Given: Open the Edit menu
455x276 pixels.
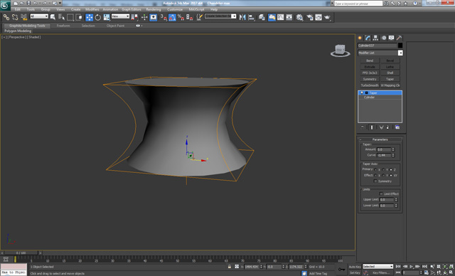Looking at the screenshot, I should (18, 9).
